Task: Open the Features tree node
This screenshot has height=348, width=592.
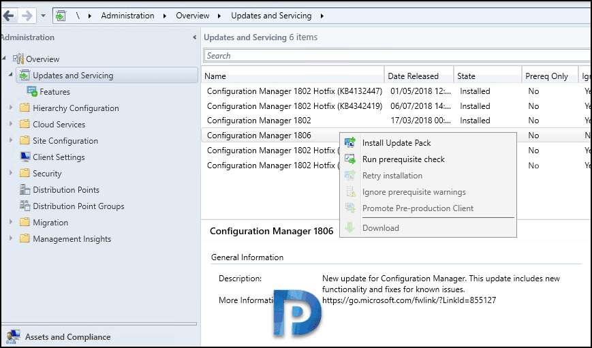Action: (54, 92)
